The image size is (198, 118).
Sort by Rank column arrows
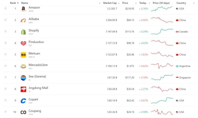pos(18,3)
